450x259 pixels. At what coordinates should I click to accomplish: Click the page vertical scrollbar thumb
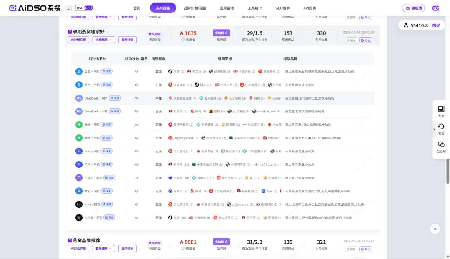(x=447, y=171)
